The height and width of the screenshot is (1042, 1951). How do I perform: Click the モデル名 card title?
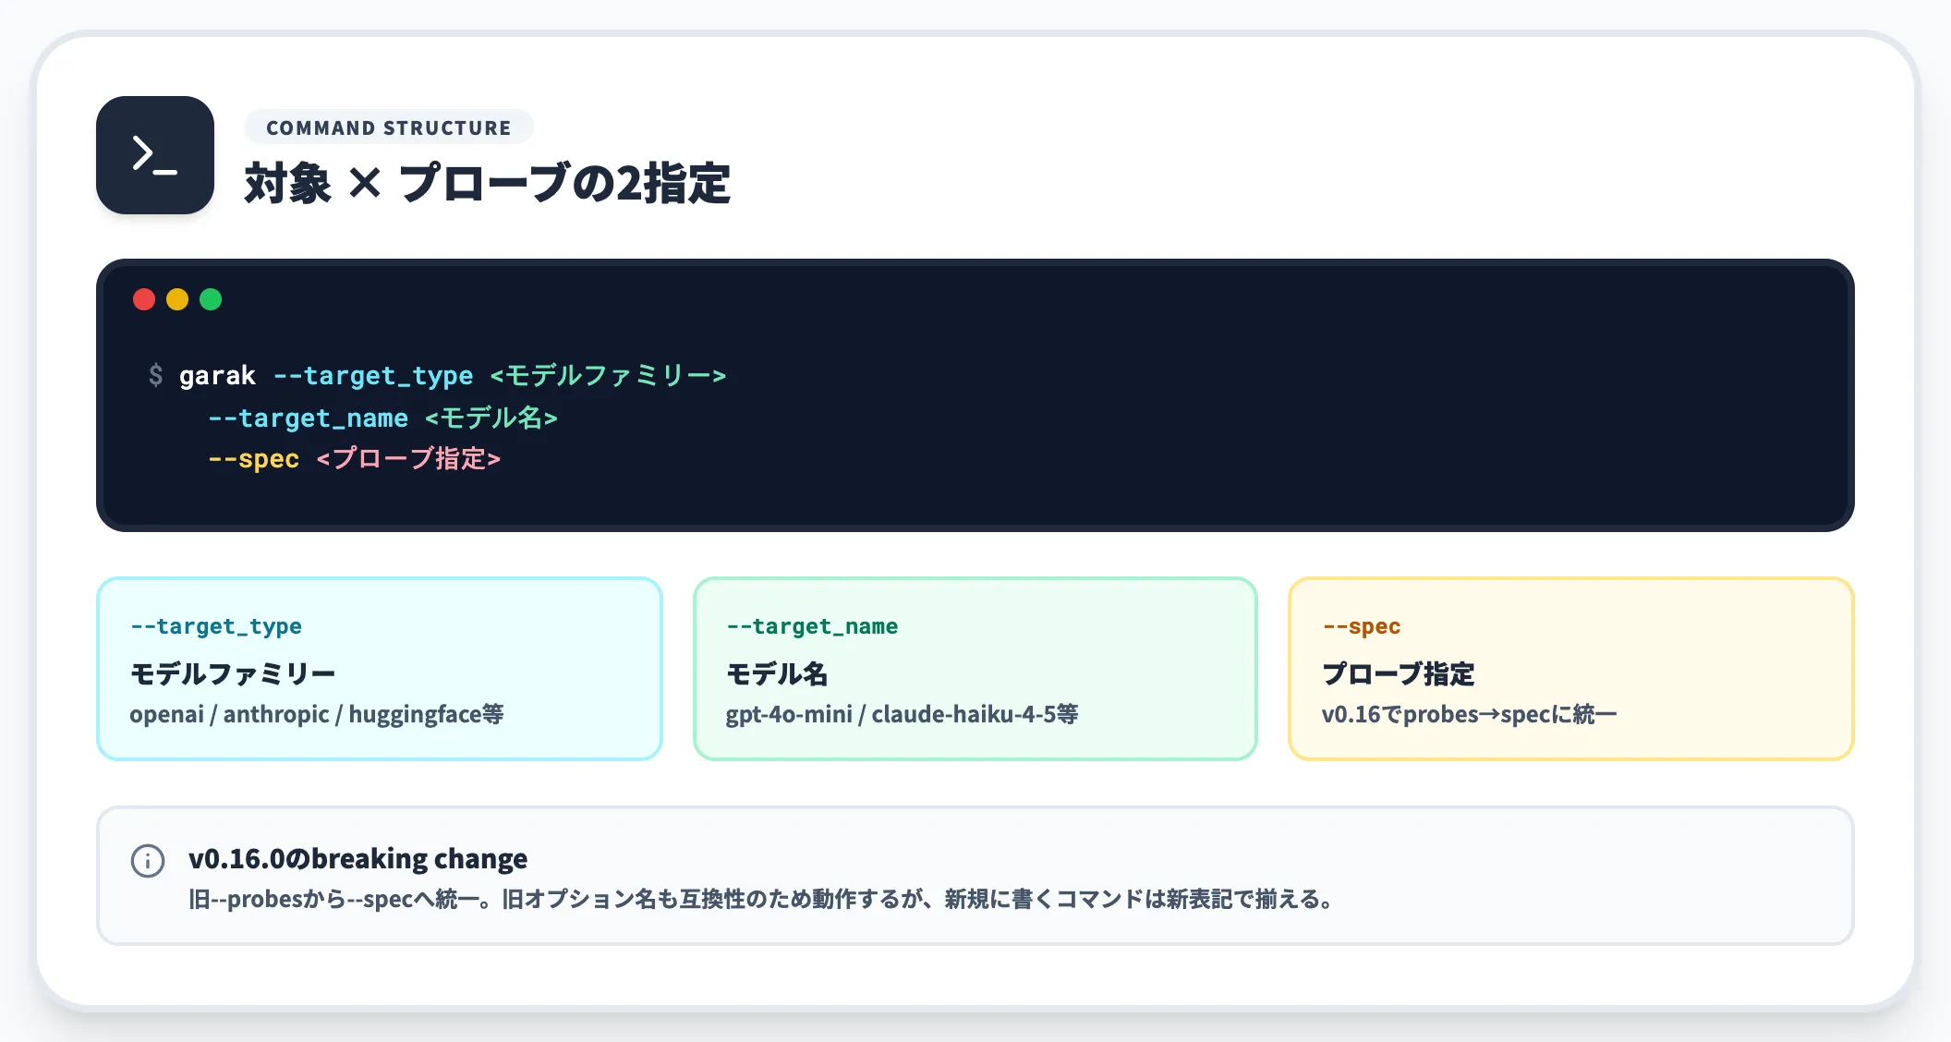[x=777, y=673]
